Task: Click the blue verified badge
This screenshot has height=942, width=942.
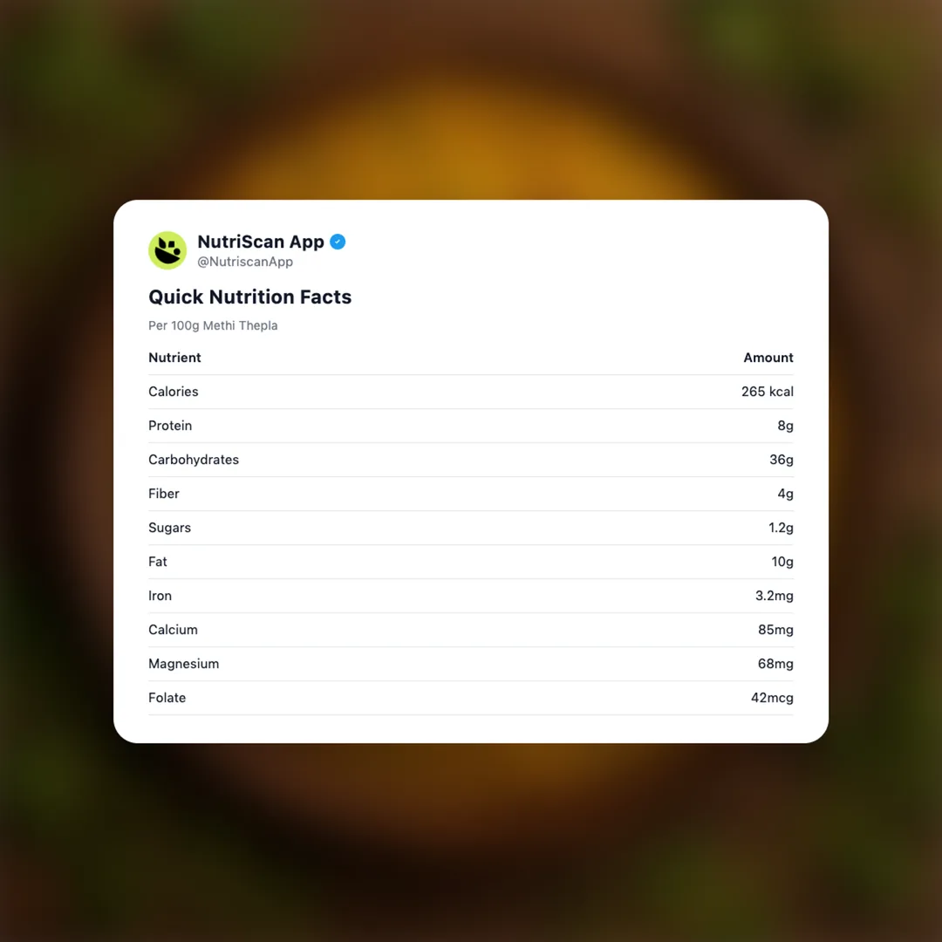Action: [338, 242]
